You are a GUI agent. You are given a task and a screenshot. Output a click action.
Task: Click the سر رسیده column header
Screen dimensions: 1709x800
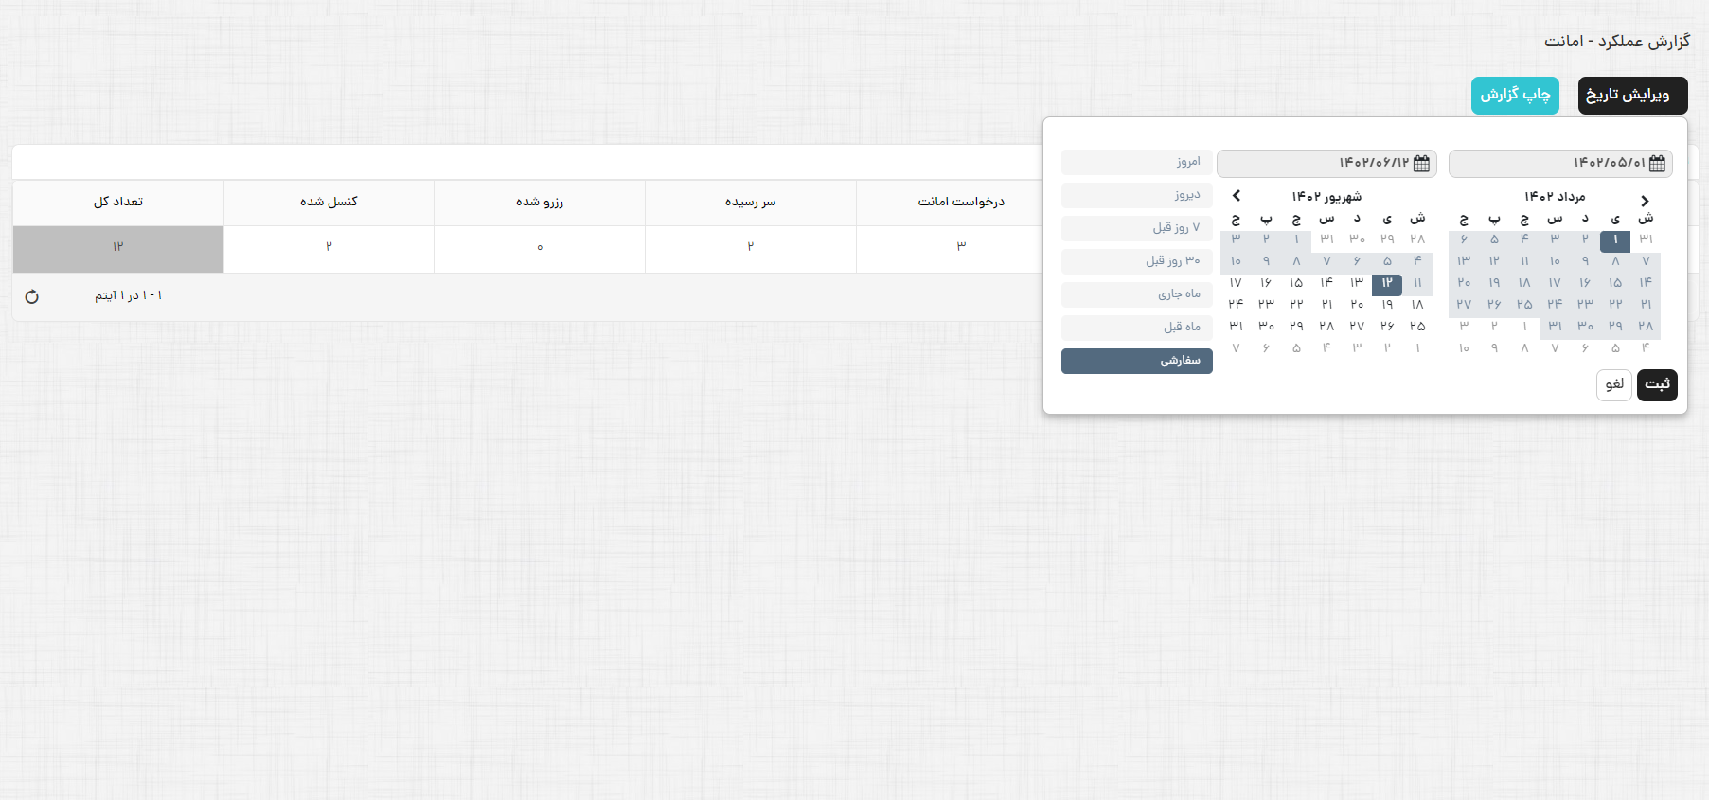(751, 203)
